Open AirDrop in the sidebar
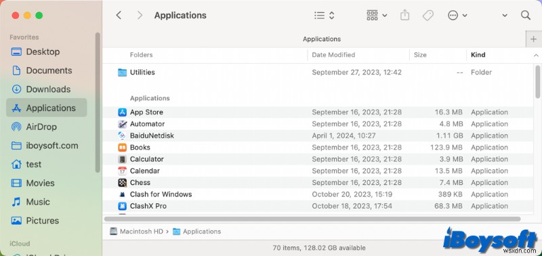Viewport: 542px width, 256px height. (46, 127)
